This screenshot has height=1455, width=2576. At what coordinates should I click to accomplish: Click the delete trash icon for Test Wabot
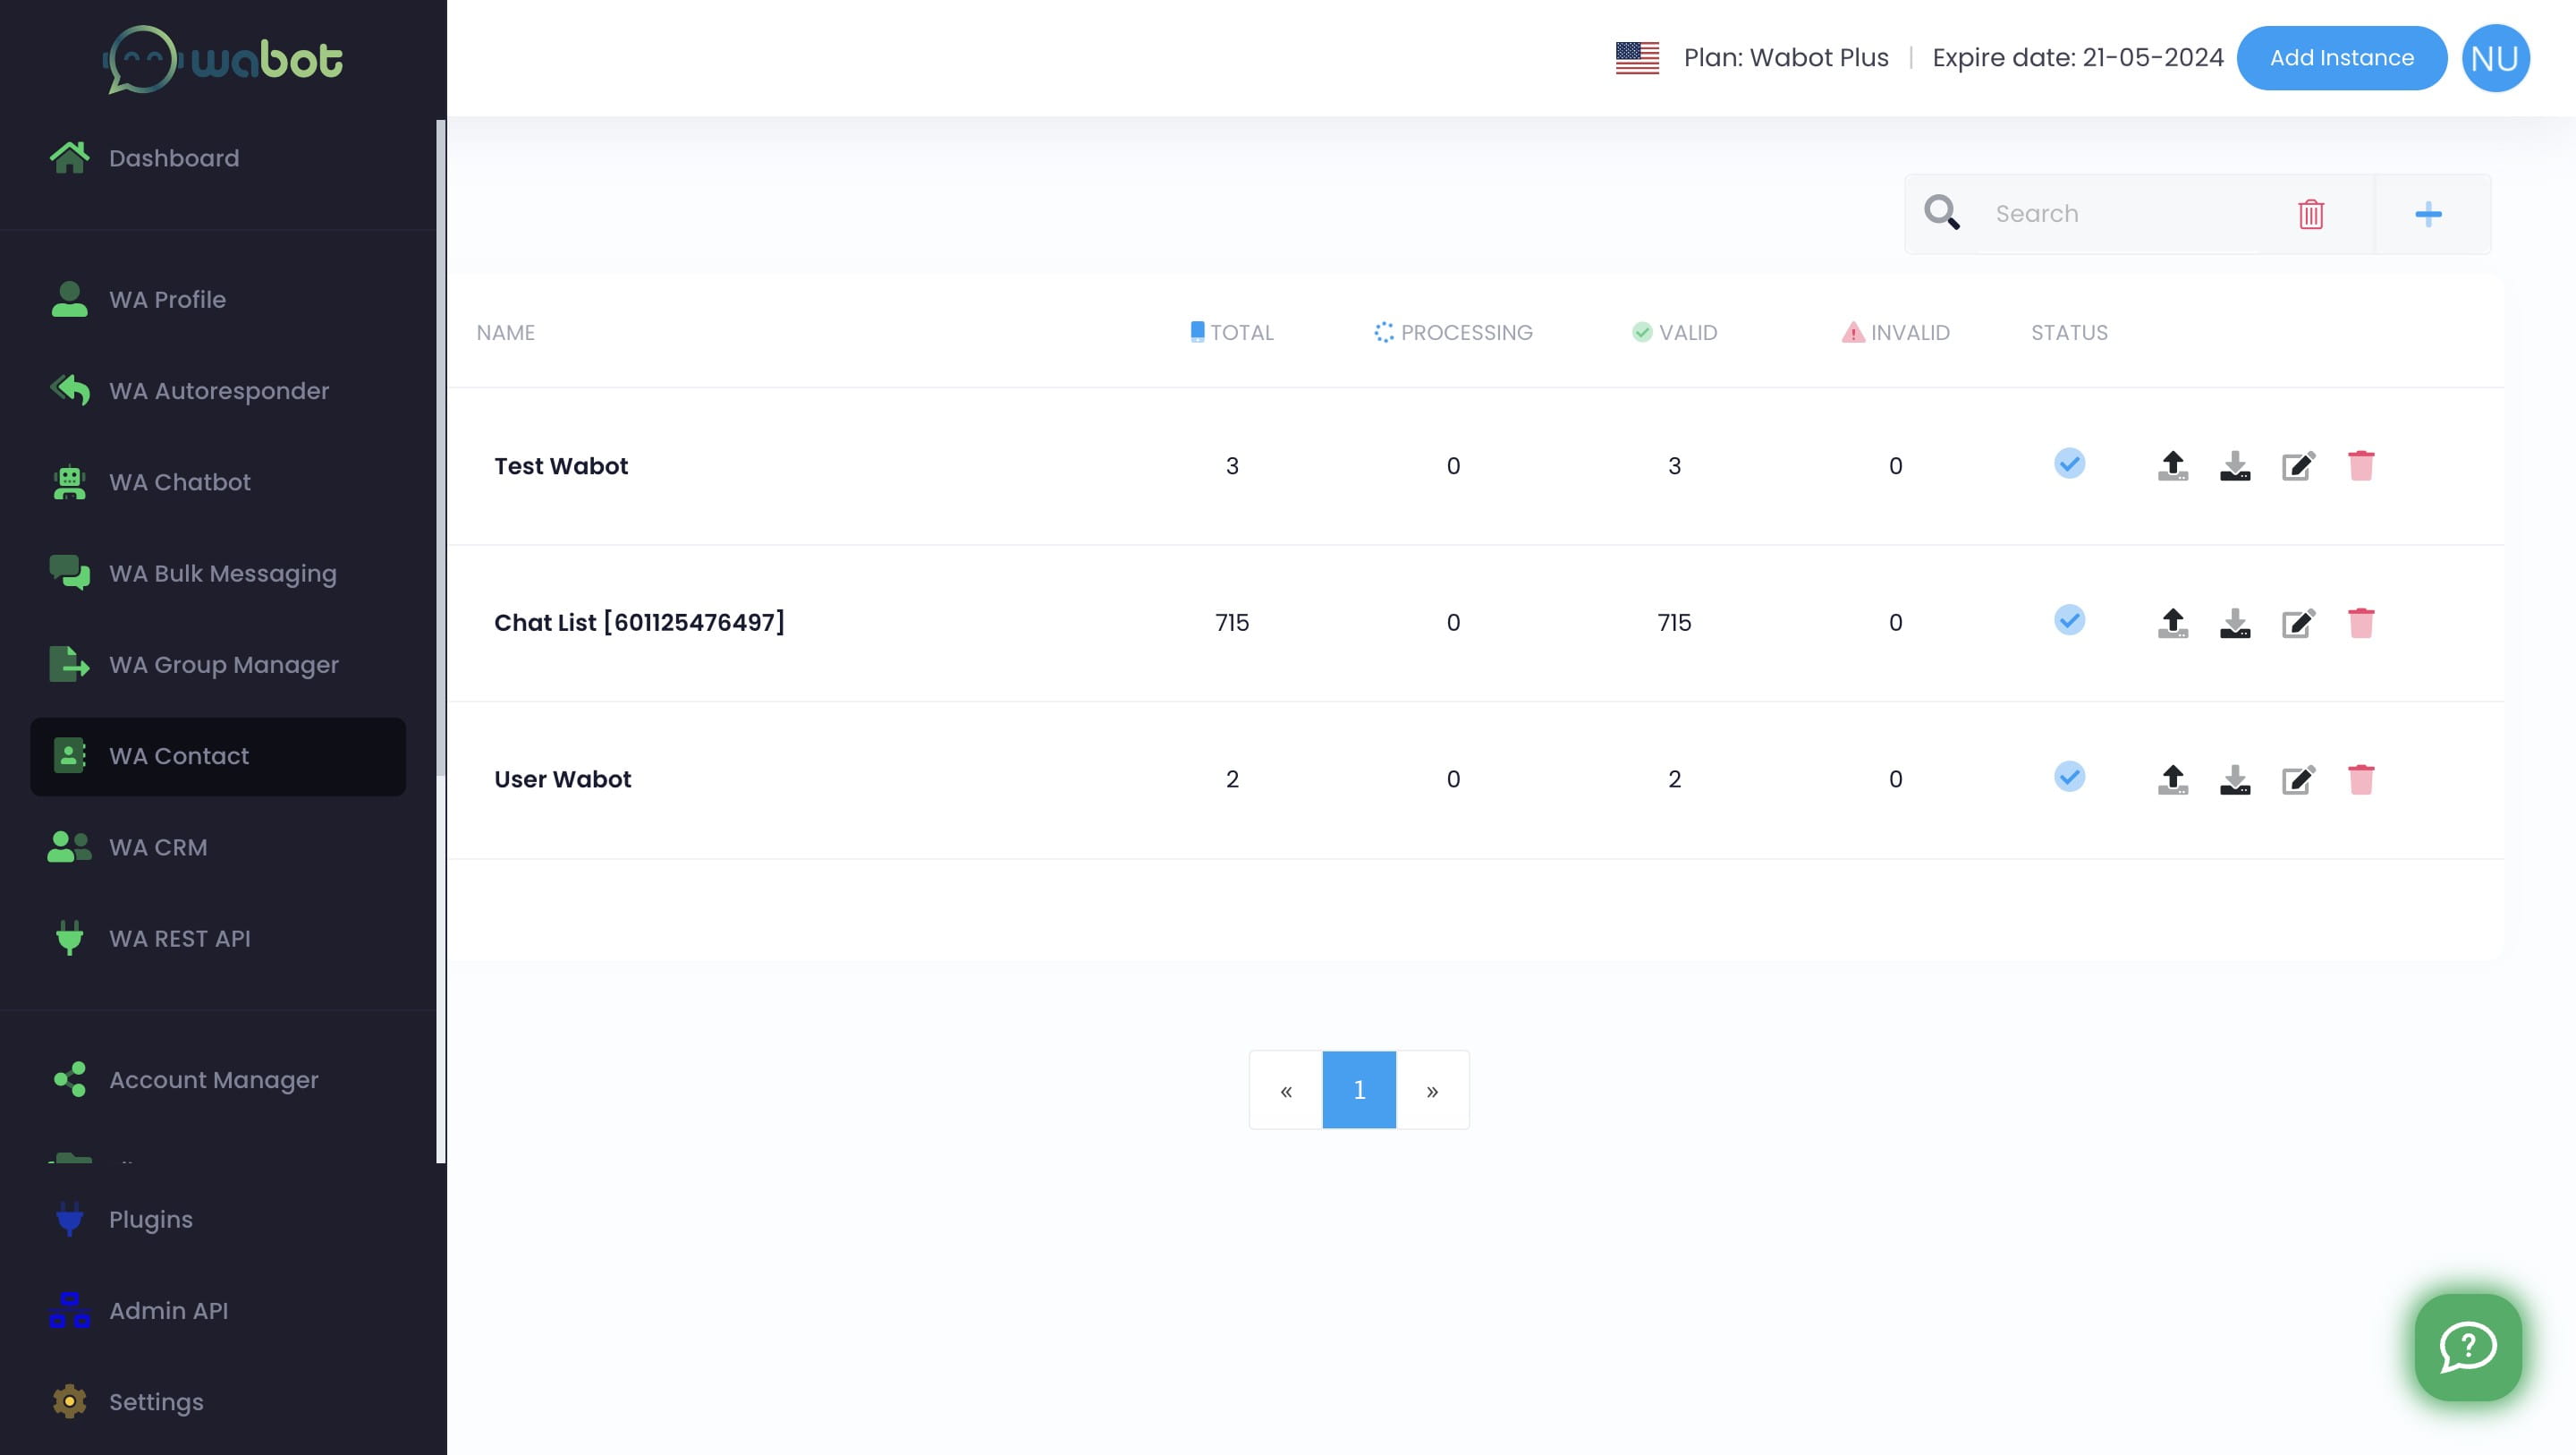2362,464
